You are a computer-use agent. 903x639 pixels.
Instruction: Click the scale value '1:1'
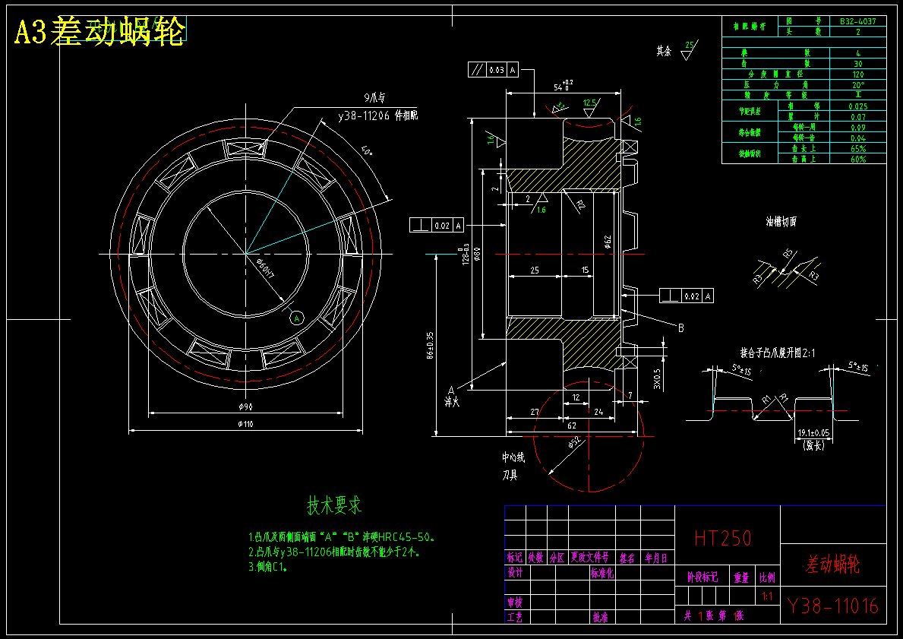point(767,597)
